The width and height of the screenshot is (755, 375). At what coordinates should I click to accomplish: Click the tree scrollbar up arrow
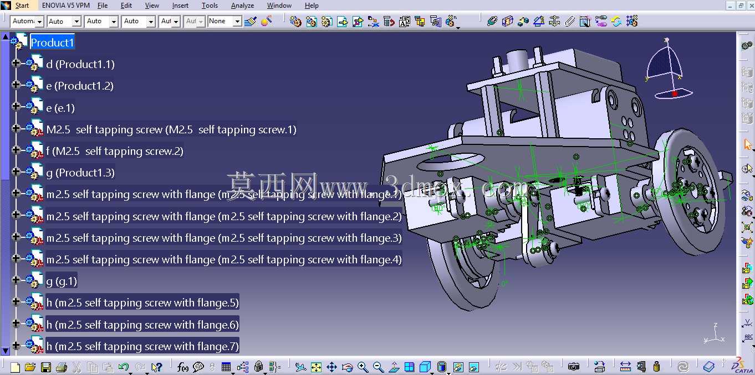pyautogui.click(x=5, y=37)
